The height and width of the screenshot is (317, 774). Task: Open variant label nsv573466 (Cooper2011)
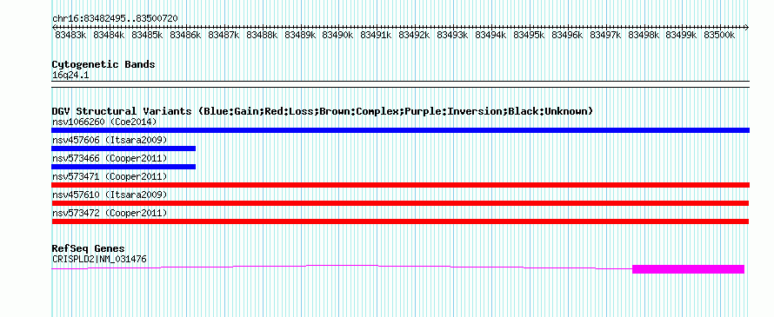[x=110, y=158]
